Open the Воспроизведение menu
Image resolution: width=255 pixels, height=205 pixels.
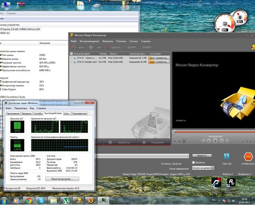point(89,41)
